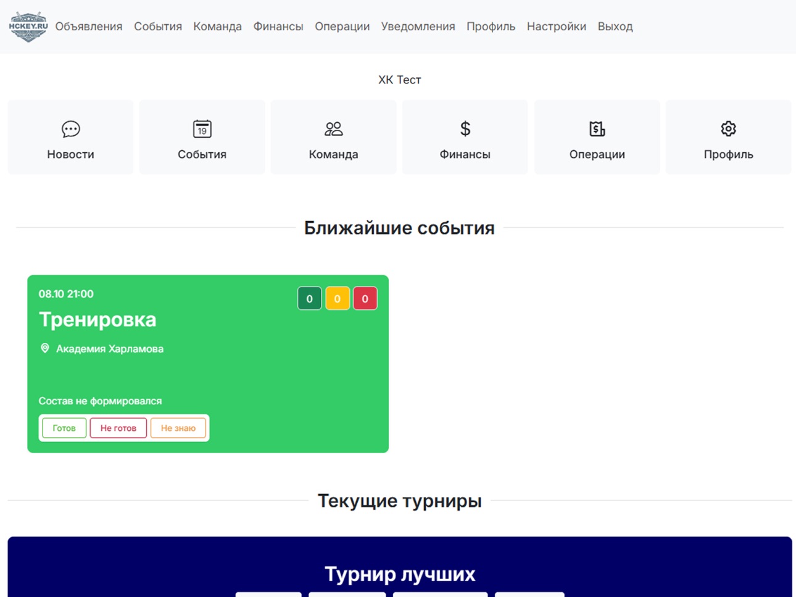Click the Профиль tile label
This screenshot has height=597, width=796.
tap(728, 154)
